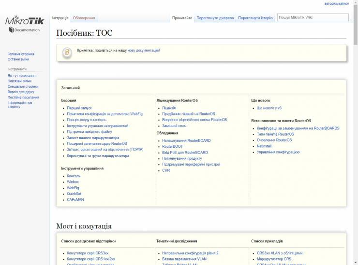Screen dimensions: 358x265
Task: Open Користувачі та групи маршрутизатора link
Action: [x=98, y=155]
